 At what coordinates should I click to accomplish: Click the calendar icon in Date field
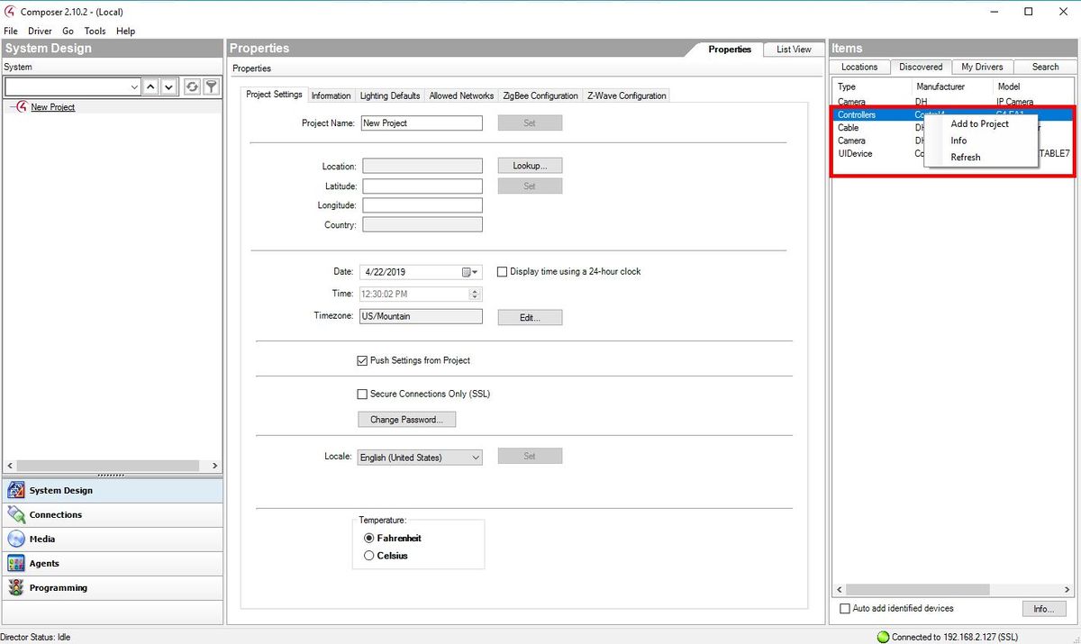[468, 272]
